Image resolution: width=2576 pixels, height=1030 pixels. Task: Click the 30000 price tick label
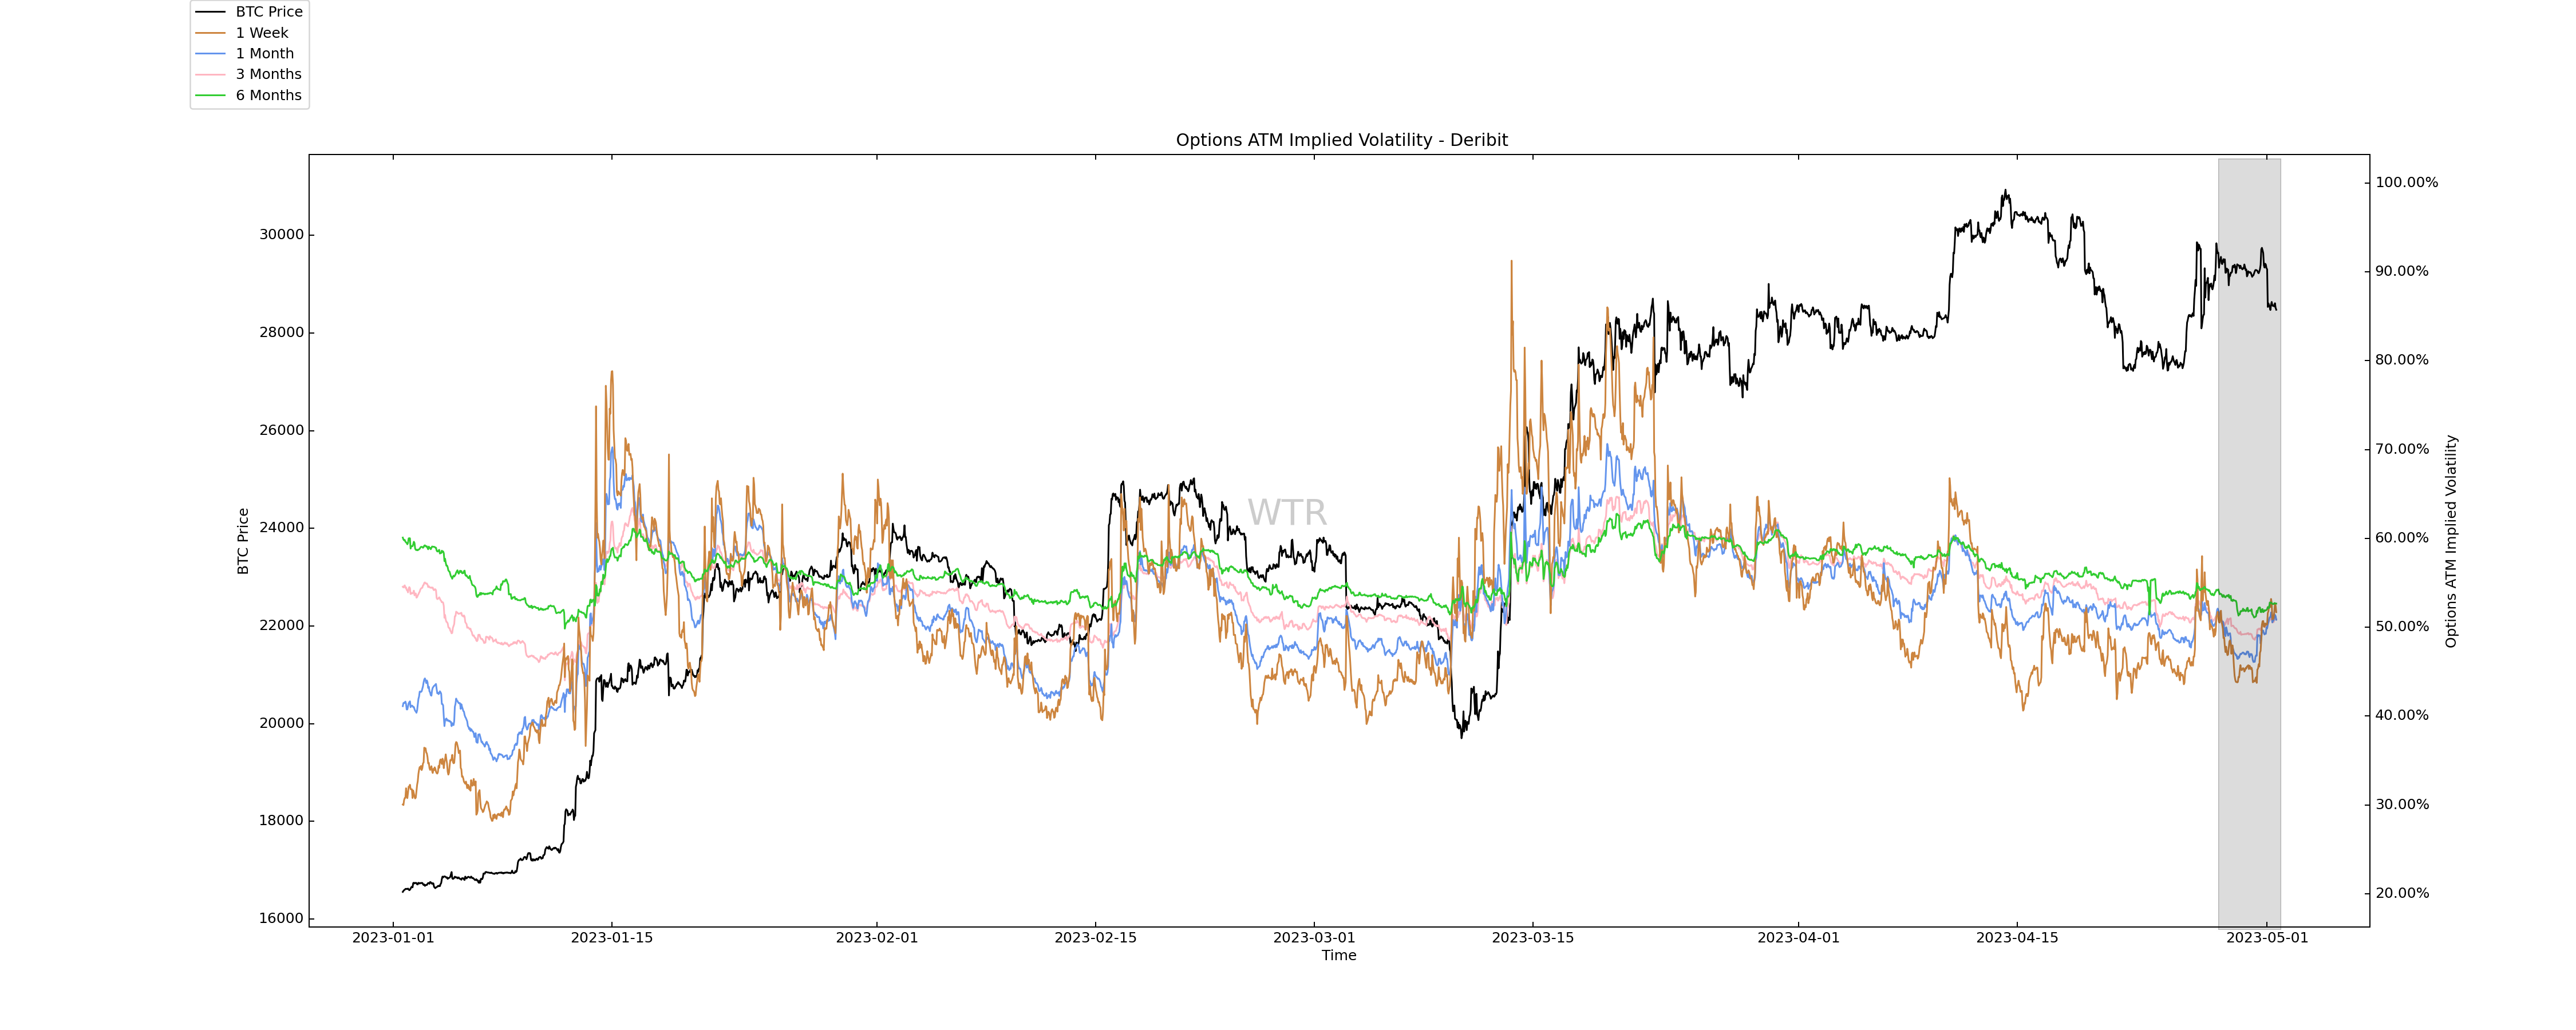click(x=281, y=235)
